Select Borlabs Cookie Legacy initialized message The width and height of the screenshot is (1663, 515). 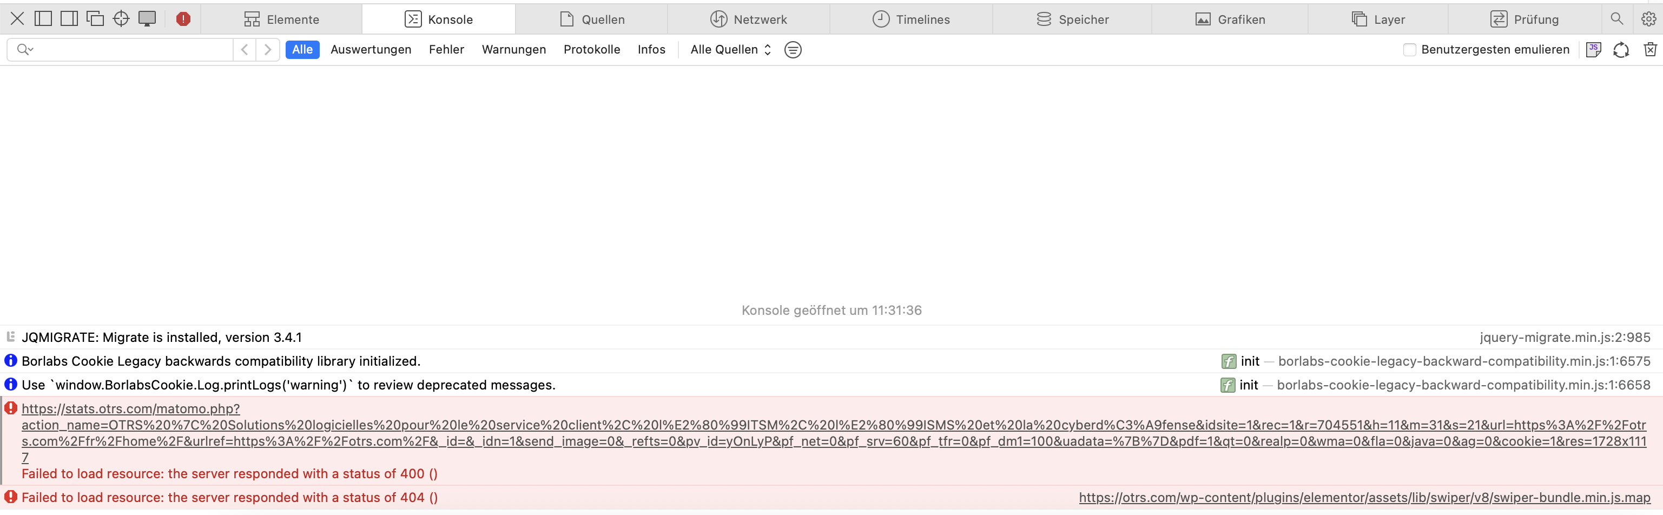(x=221, y=361)
